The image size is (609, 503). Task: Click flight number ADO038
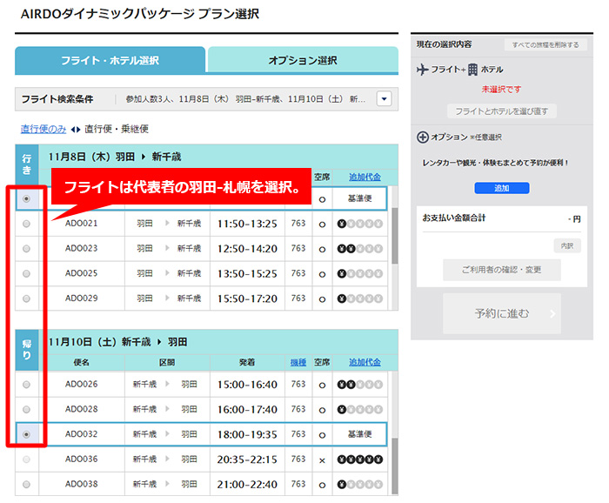pos(81,484)
